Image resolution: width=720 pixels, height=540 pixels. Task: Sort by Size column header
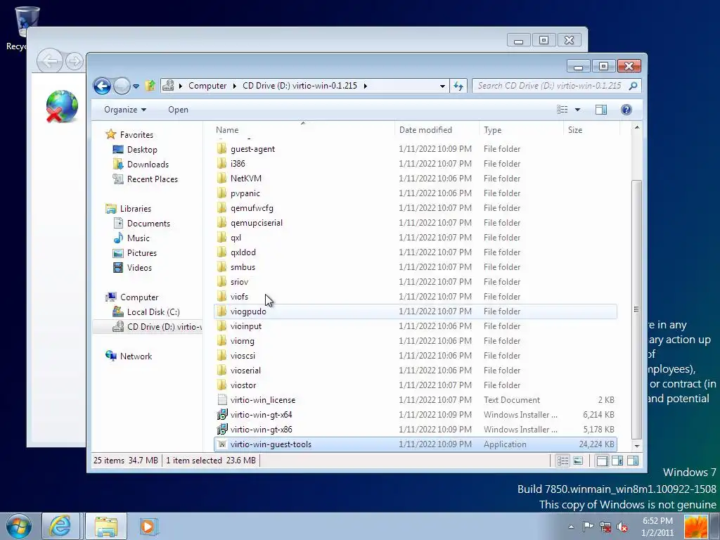(591, 130)
